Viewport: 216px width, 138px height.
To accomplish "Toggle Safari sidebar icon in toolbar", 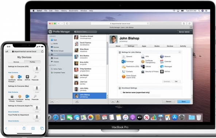I will (x=67, y=24).
